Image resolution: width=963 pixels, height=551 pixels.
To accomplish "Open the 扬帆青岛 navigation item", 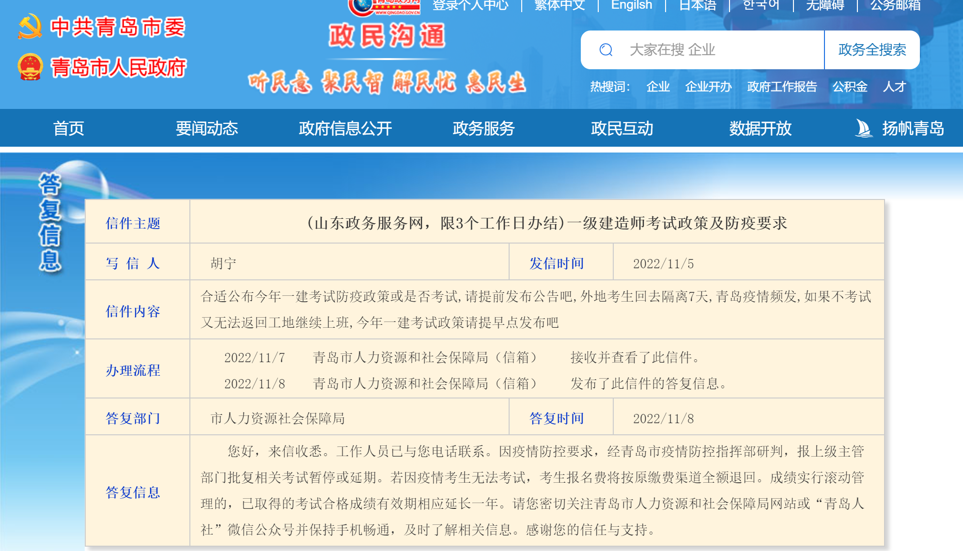I will 913,128.
